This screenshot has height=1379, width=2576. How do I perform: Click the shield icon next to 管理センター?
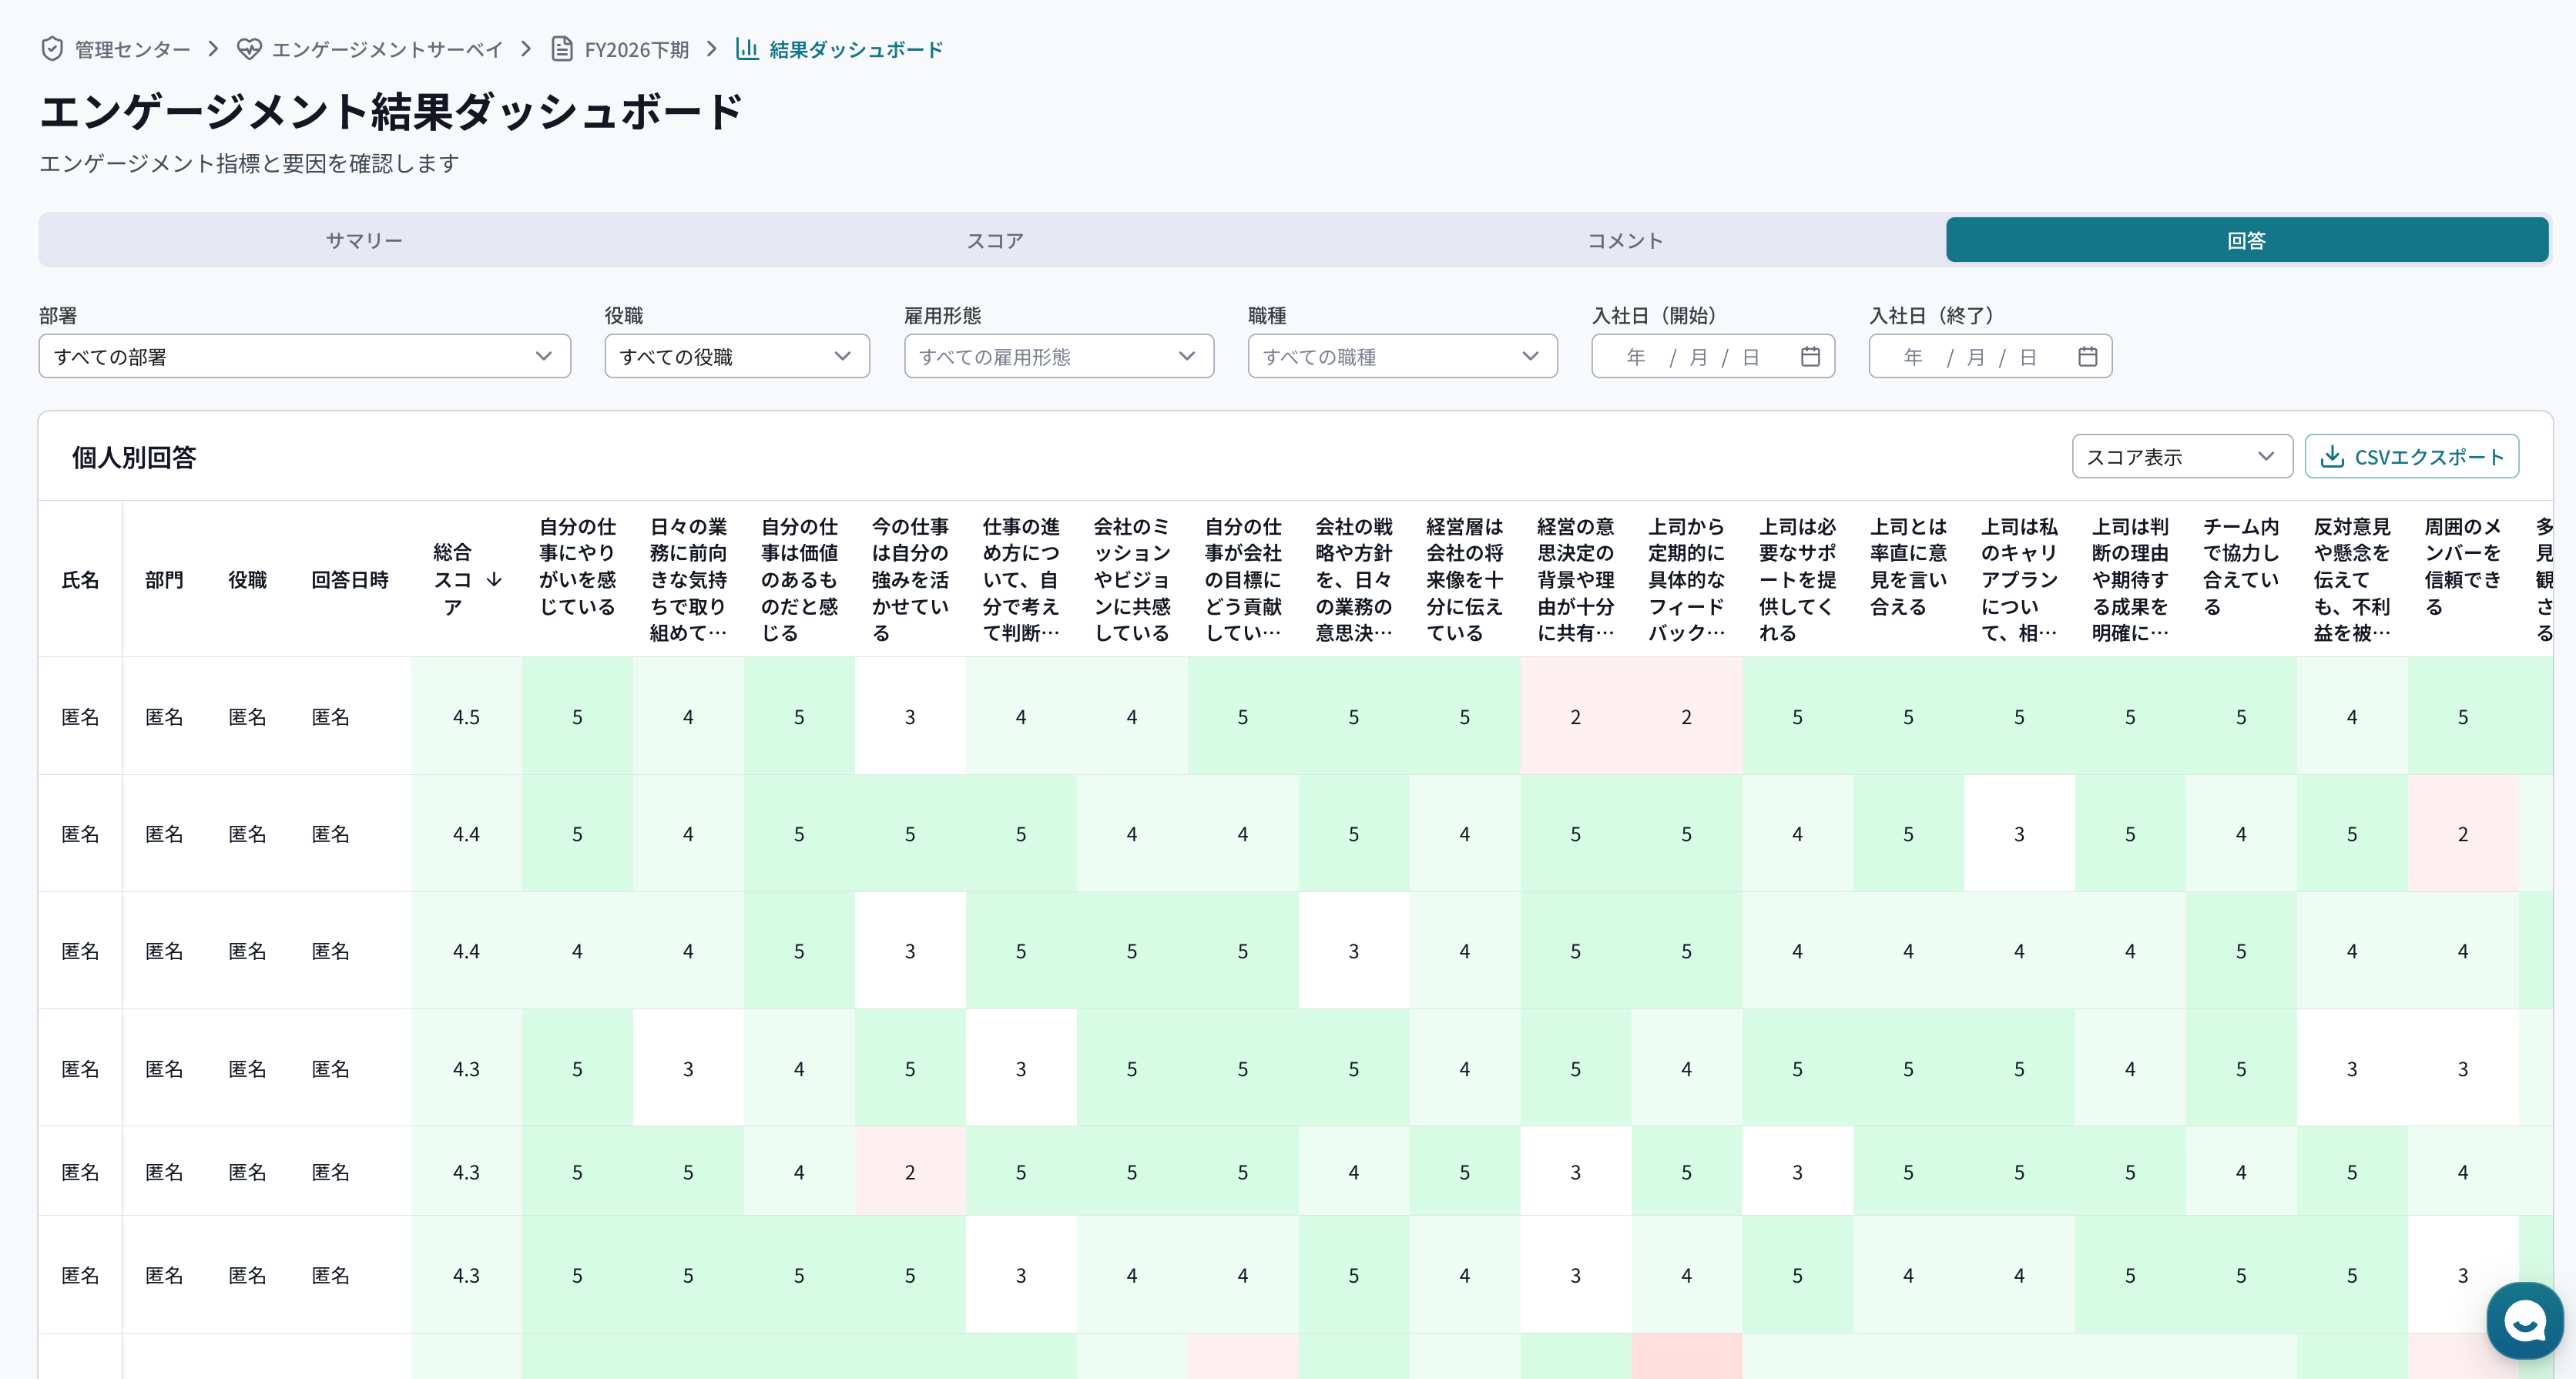[51, 48]
